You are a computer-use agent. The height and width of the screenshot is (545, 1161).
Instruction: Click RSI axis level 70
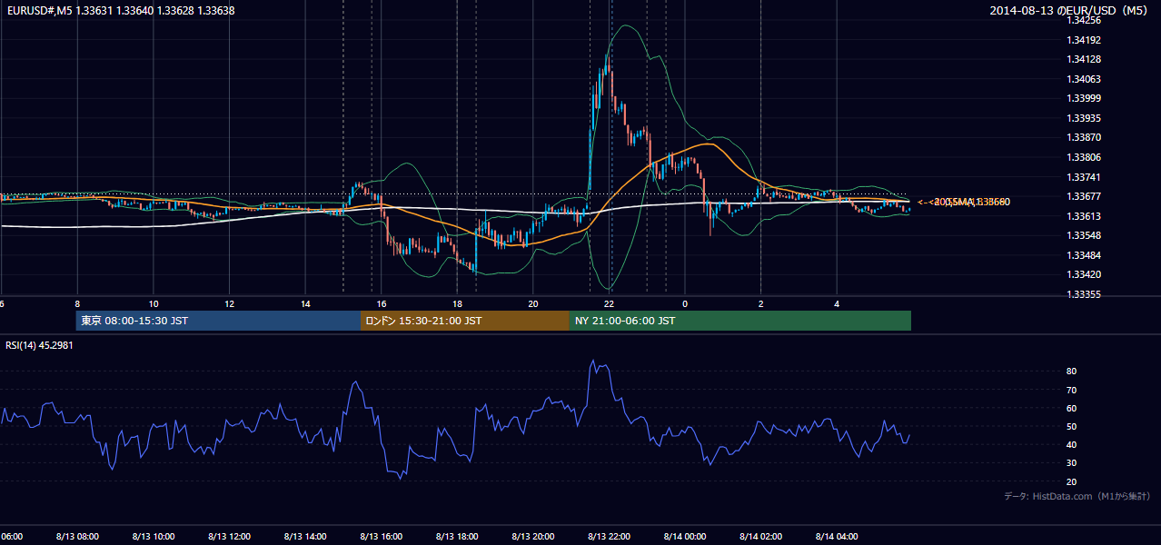(1071, 390)
